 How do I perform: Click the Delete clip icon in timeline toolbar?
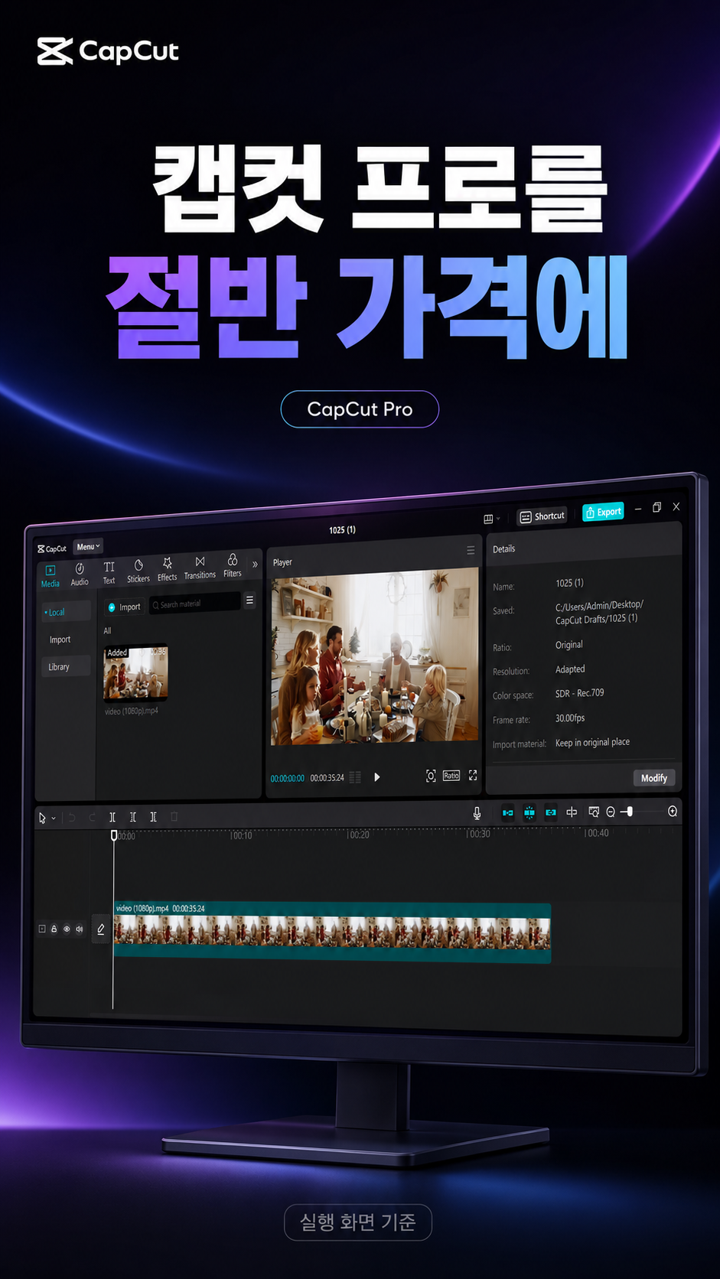(x=174, y=817)
